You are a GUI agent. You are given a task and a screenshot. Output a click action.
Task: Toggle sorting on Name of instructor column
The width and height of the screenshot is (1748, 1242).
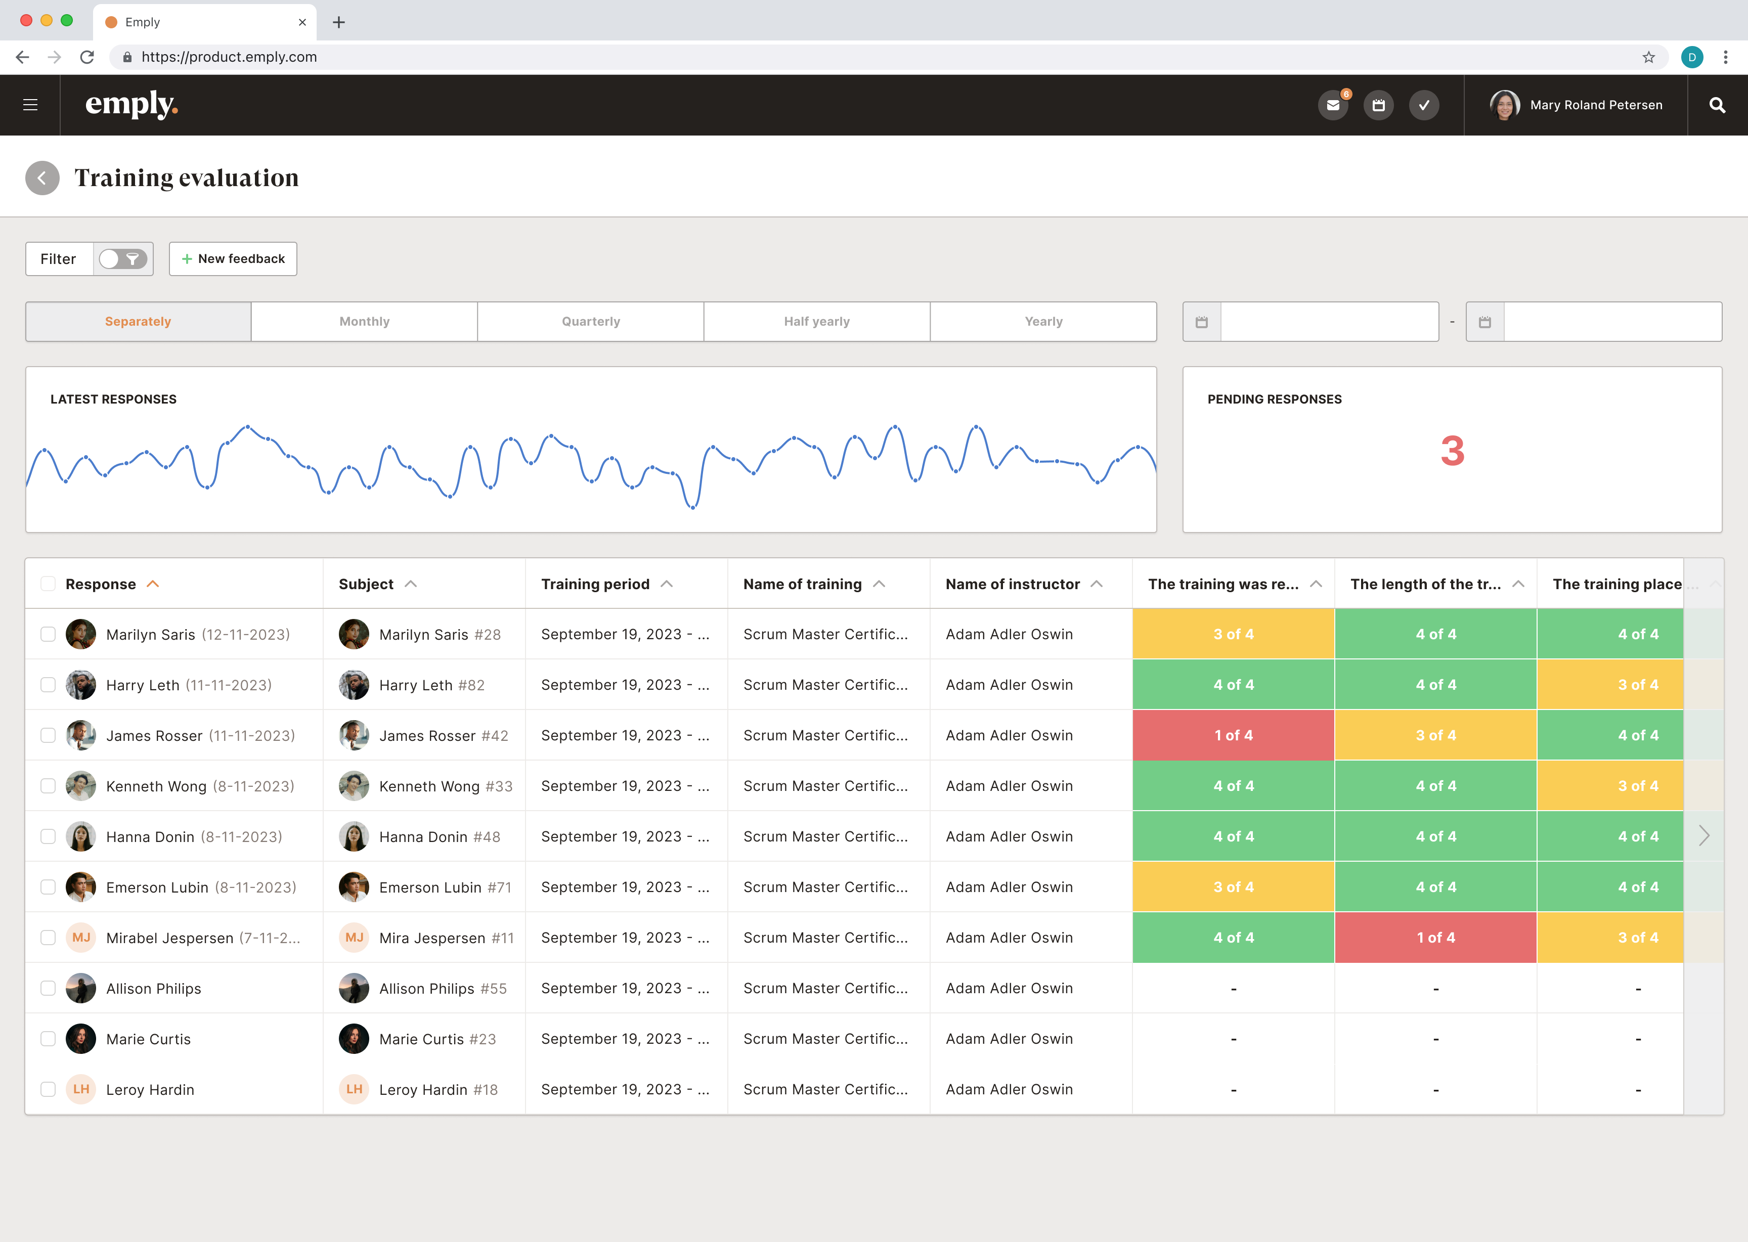click(1097, 583)
